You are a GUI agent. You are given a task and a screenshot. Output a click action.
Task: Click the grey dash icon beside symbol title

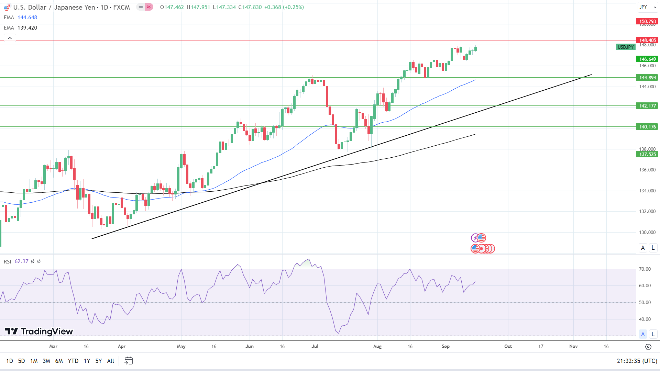141,7
